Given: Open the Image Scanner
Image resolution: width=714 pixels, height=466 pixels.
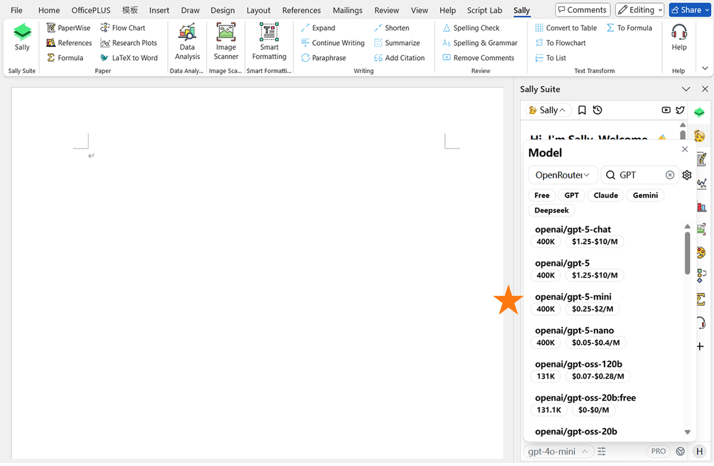Looking at the screenshot, I should [226, 42].
